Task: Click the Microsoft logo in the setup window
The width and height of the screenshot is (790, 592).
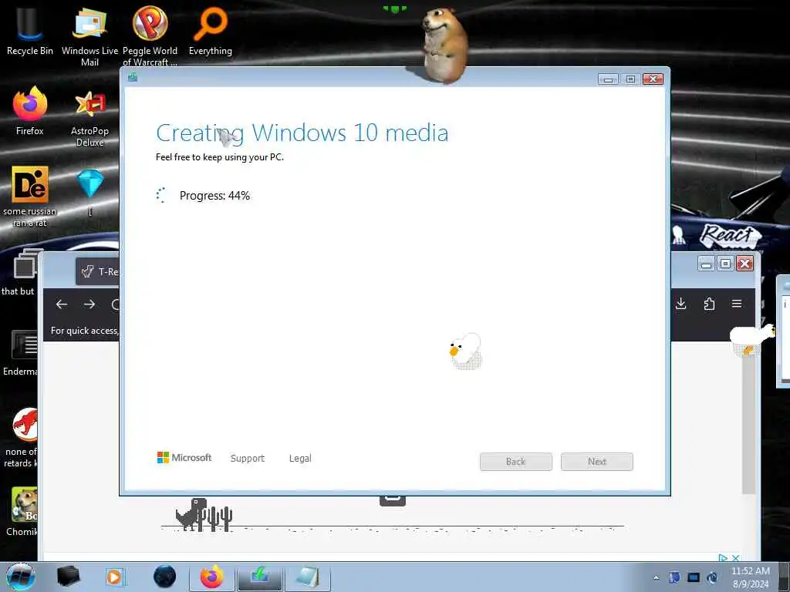Action: [184, 458]
